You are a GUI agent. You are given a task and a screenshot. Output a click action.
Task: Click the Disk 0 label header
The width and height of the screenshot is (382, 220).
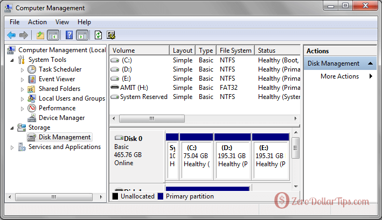[133, 139]
